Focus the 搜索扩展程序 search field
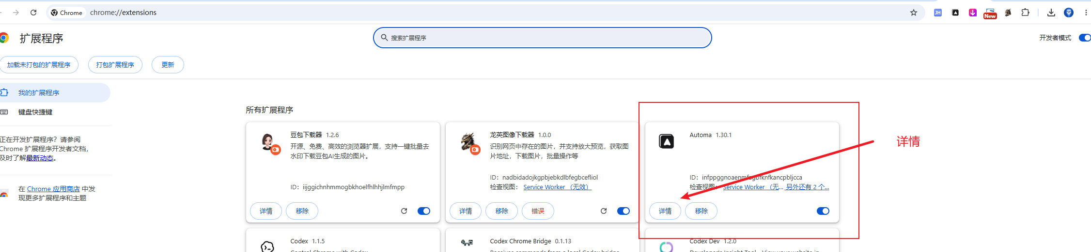The width and height of the screenshot is (1091, 252). [x=543, y=38]
